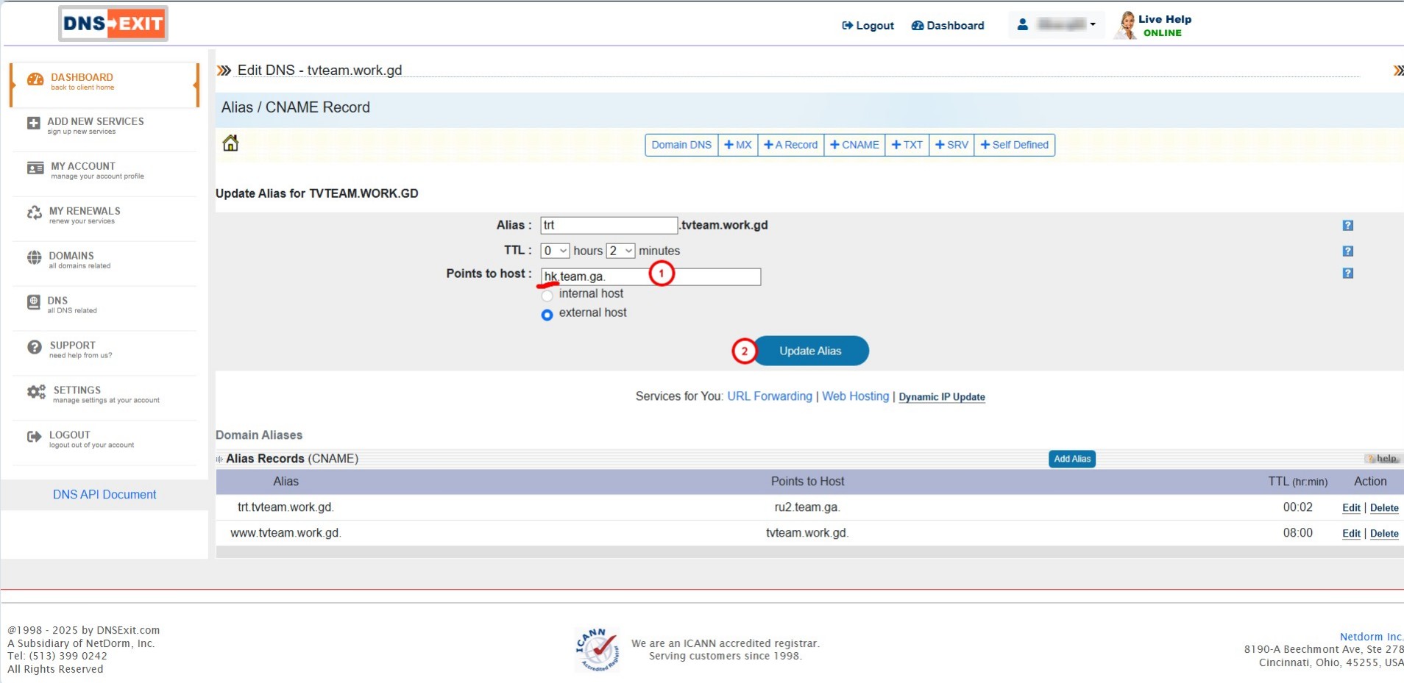Edit the trt.tvteam.work.gd alias record

pos(1350,508)
